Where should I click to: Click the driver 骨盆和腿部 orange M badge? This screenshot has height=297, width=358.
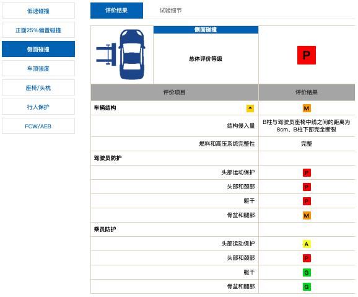click(307, 215)
